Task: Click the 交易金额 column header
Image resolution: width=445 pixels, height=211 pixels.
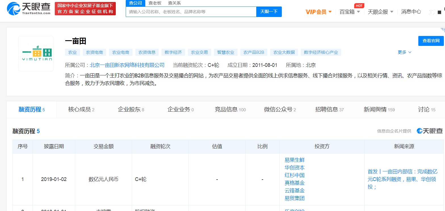Action: pyautogui.click(x=104, y=146)
